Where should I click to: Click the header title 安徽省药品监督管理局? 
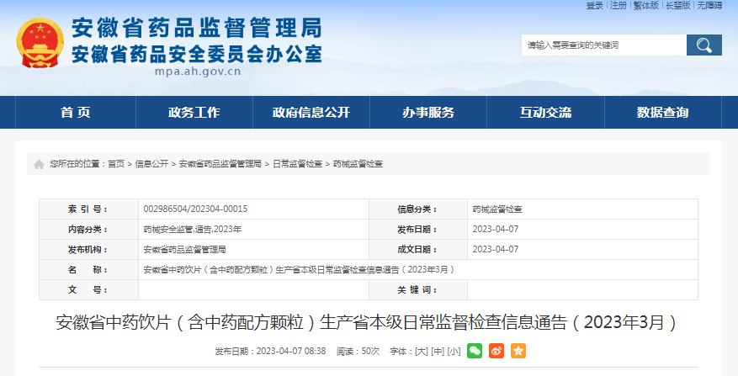point(197,28)
